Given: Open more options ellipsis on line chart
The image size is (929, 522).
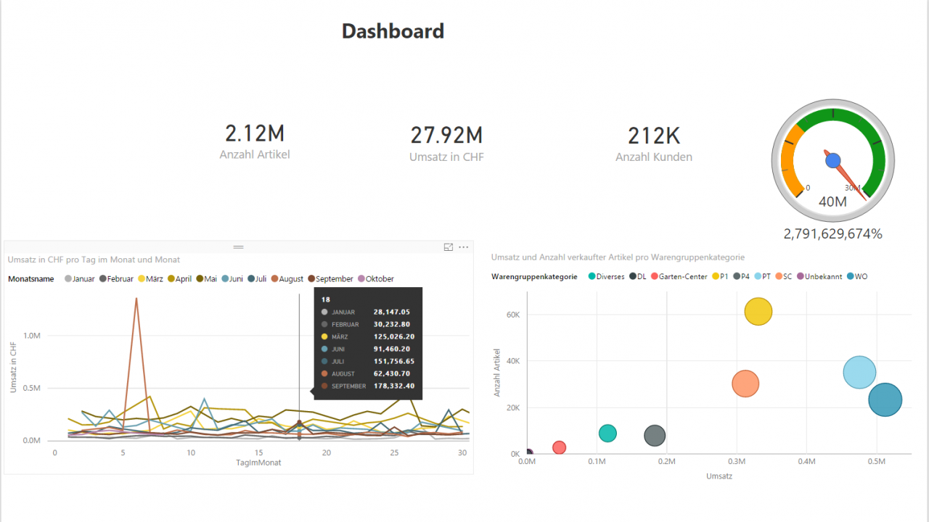Looking at the screenshot, I should pyautogui.click(x=464, y=247).
